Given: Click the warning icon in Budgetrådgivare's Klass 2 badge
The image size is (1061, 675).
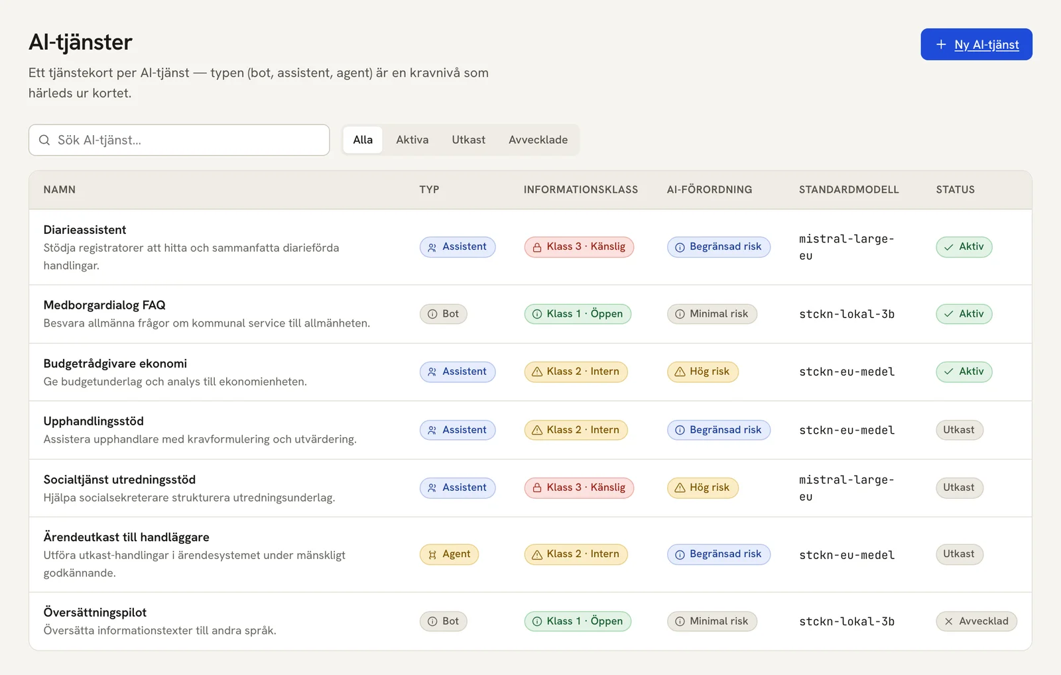Looking at the screenshot, I should (x=536, y=372).
